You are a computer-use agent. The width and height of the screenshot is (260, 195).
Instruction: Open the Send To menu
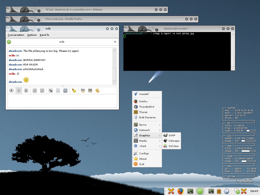tap(44, 35)
